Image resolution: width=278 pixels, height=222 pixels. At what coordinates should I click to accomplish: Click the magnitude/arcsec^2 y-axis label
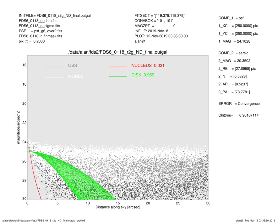tap(18, 128)
